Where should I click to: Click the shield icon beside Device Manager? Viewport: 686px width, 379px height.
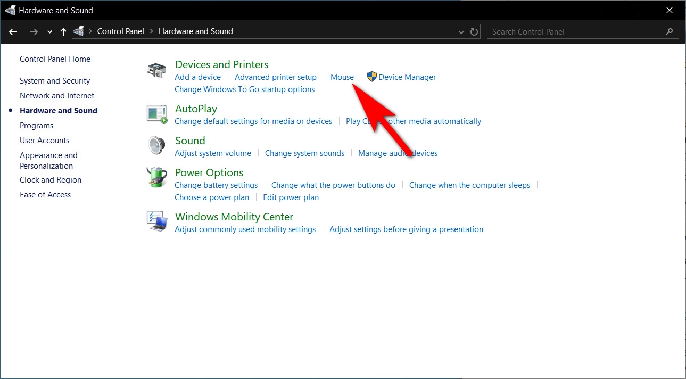click(x=372, y=77)
